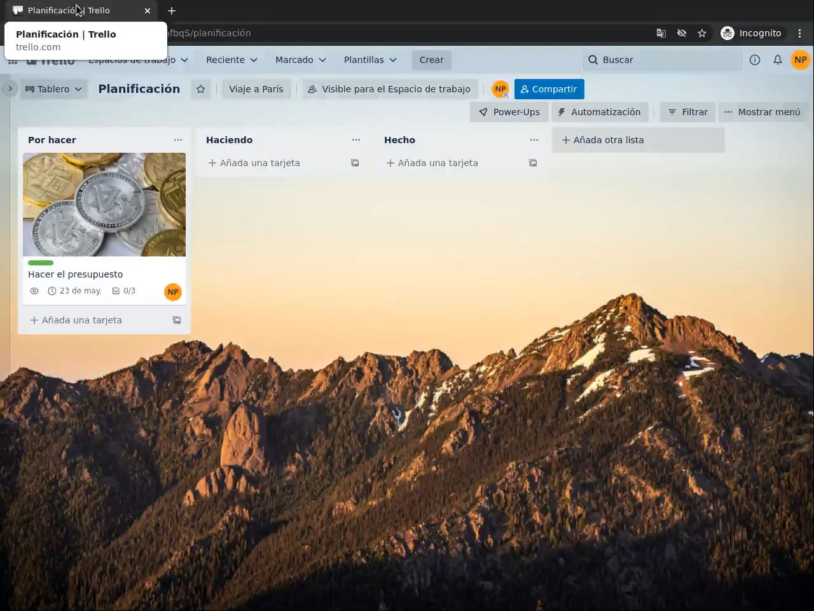Click the green label on the card
Image resolution: width=814 pixels, height=611 pixels.
[x=41, y=262]
